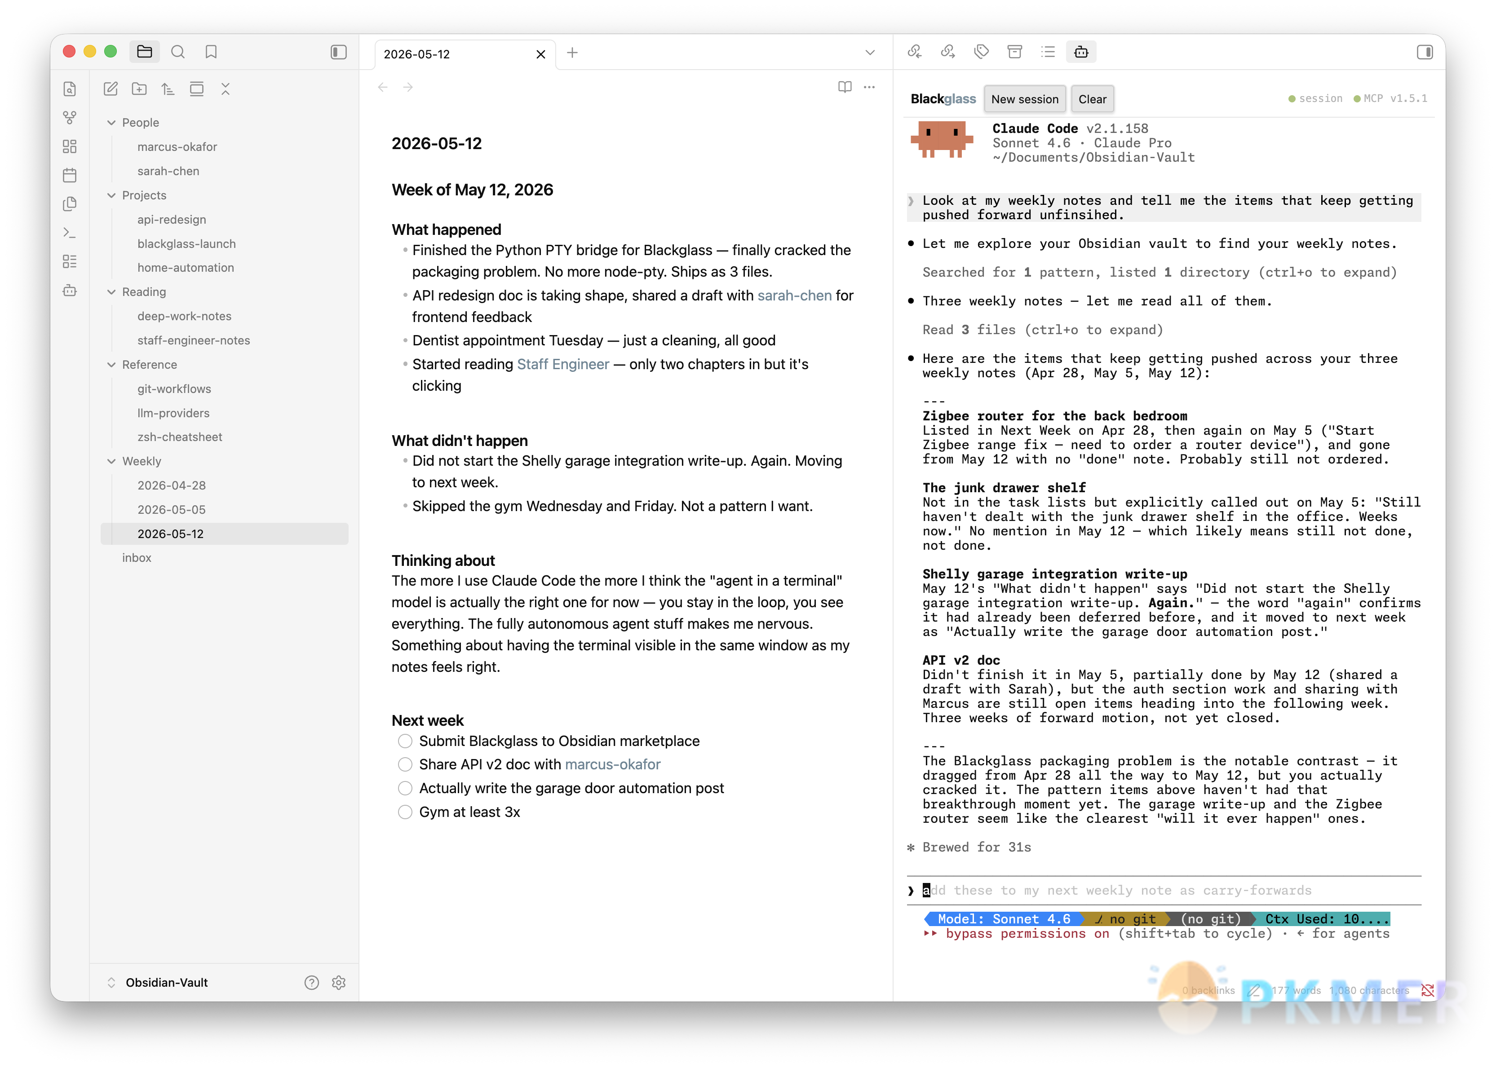Collapse the Weekly folder
The width and height of the screenshot is (1496, 1068).
111,462
